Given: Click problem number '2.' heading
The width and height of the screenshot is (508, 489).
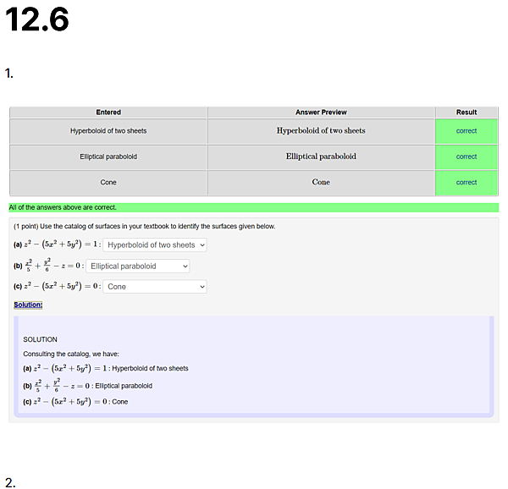Looking at the screenshot, I should (10, 482).
